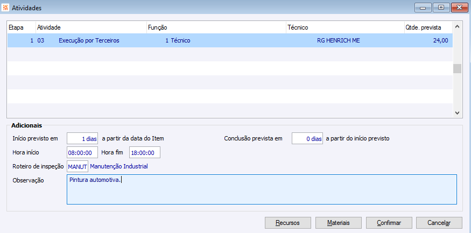Cancel using the Cancelar button
Screen dimensions: 471x233
[x=439, y=223]
